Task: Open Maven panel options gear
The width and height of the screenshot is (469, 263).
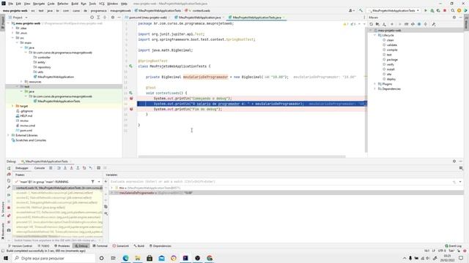Action: point(454,18)
